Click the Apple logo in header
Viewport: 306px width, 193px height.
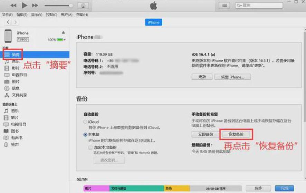pos(154,6)
